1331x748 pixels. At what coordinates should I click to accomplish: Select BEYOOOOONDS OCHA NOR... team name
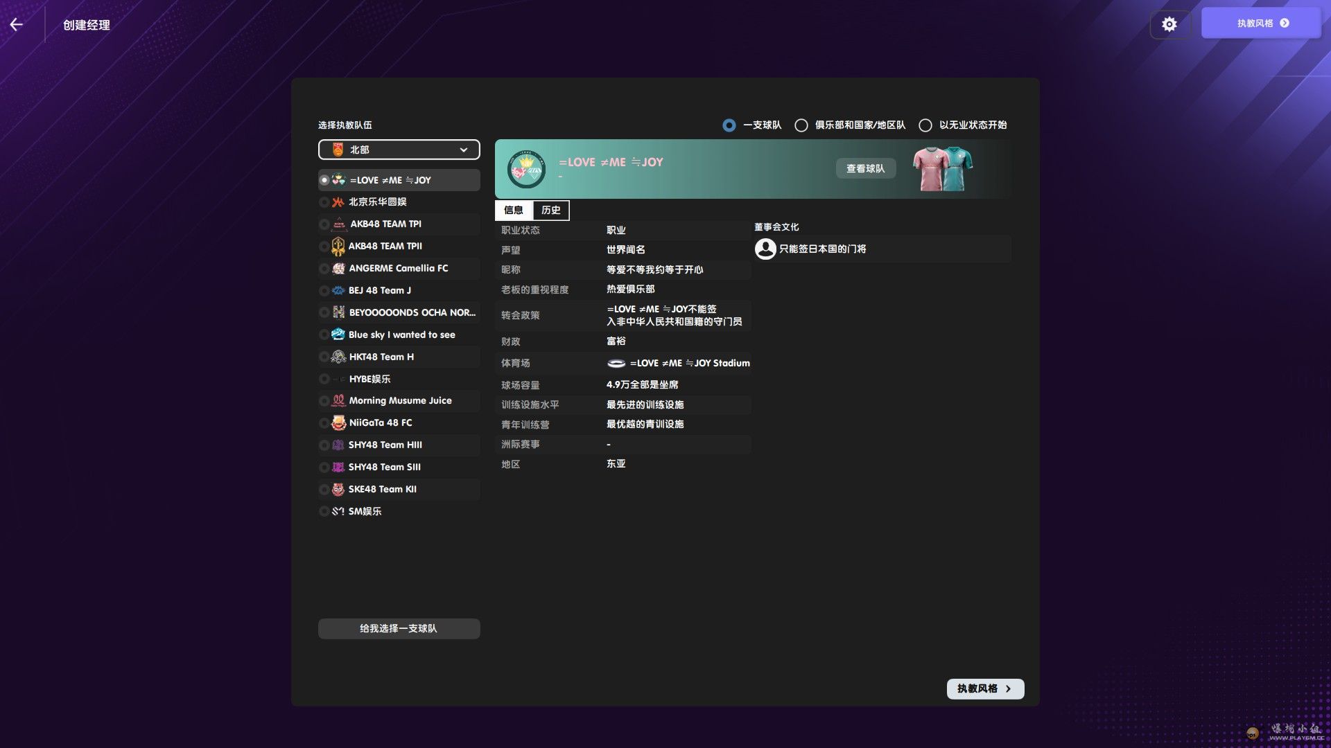pos(412,313)
